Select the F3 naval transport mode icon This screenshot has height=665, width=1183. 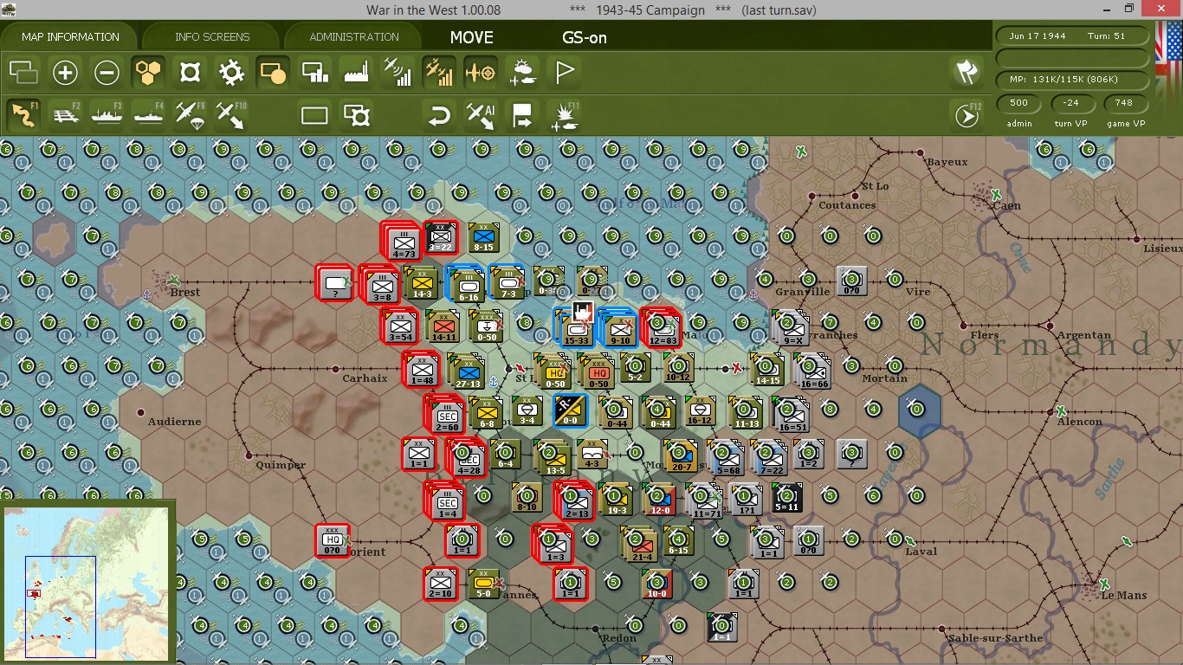click(107, 115)
